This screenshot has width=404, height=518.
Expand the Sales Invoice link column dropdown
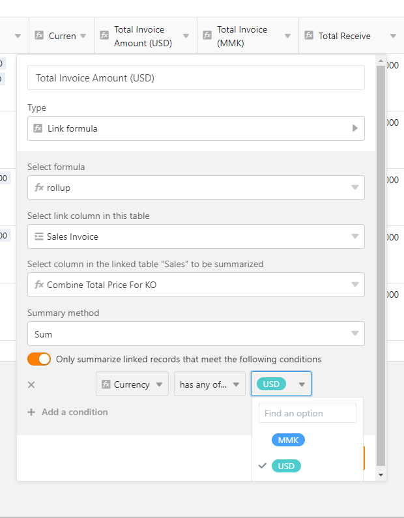[x=195, y=236]
